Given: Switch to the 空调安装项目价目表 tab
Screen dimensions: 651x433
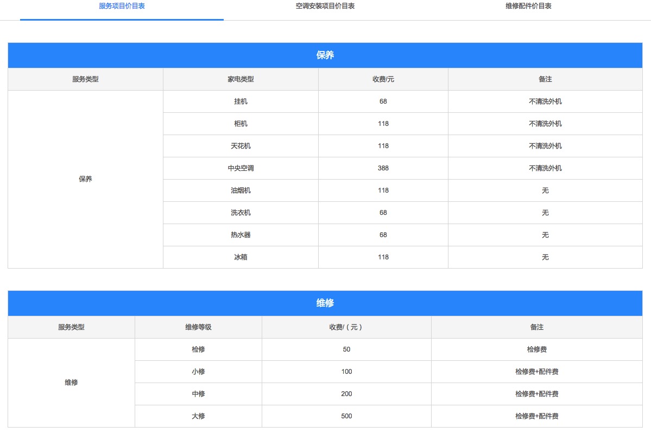Looking at the screenshot, I should [325, 6].
